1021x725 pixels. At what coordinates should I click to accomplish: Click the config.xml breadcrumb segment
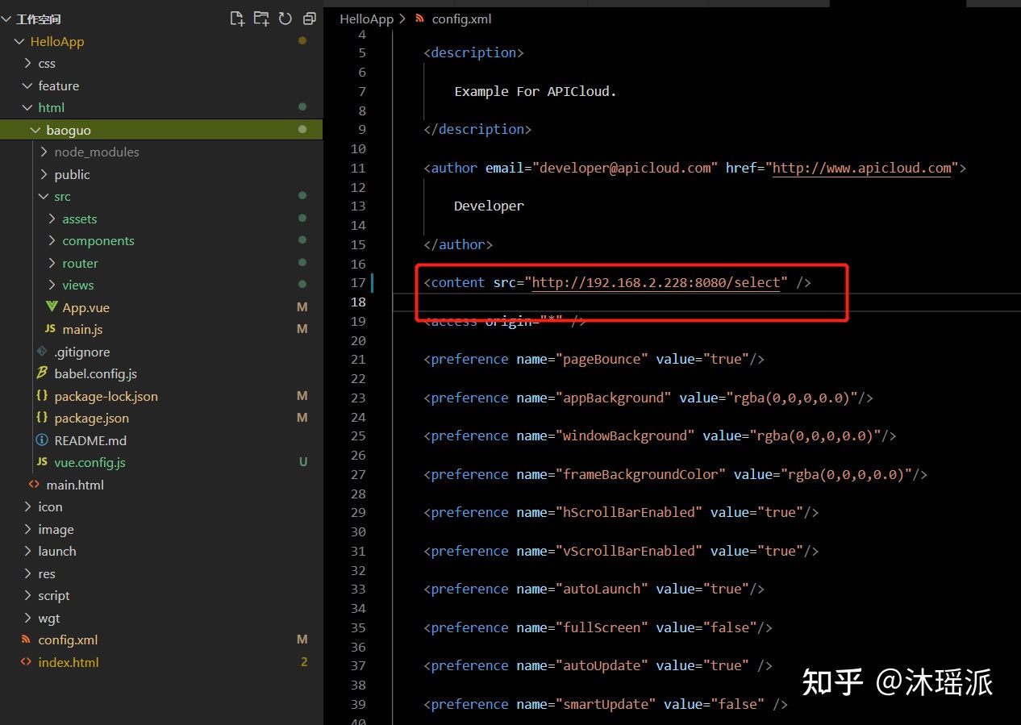point(461,19)
